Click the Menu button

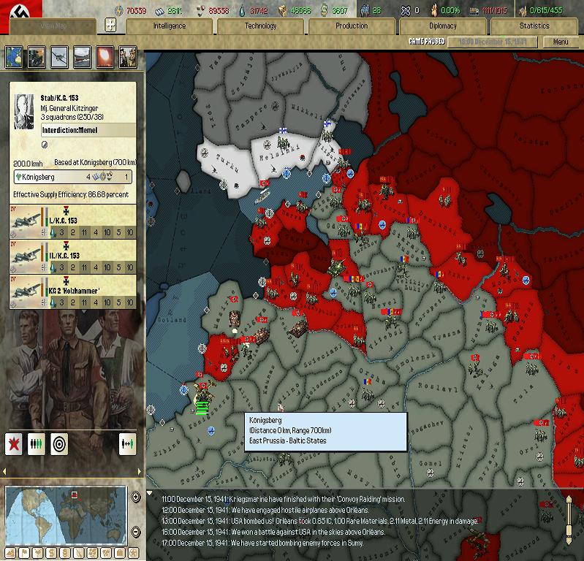click(560, 42)
